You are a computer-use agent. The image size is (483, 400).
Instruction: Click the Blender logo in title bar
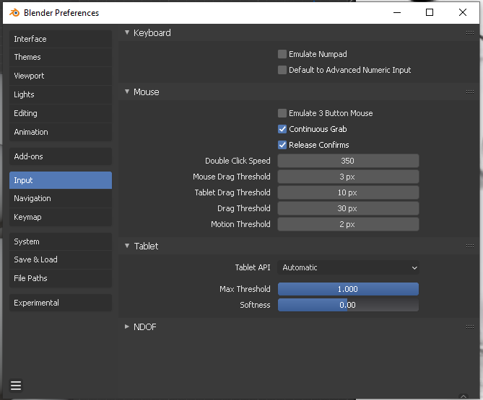point(14,12)
